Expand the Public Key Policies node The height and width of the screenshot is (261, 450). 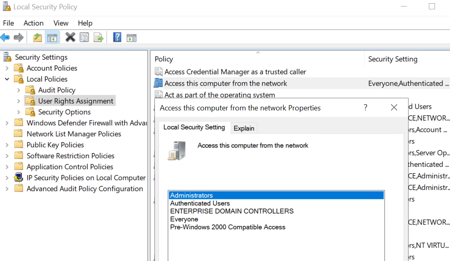click(7, 145)
